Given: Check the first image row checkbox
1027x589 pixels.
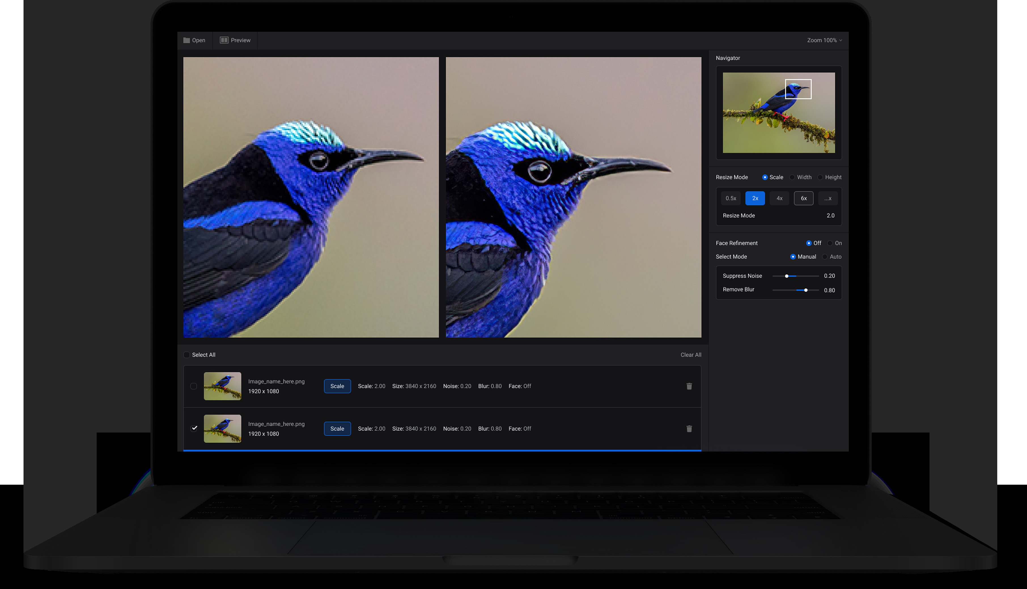Looking at the screenshot, I should 194,386.
